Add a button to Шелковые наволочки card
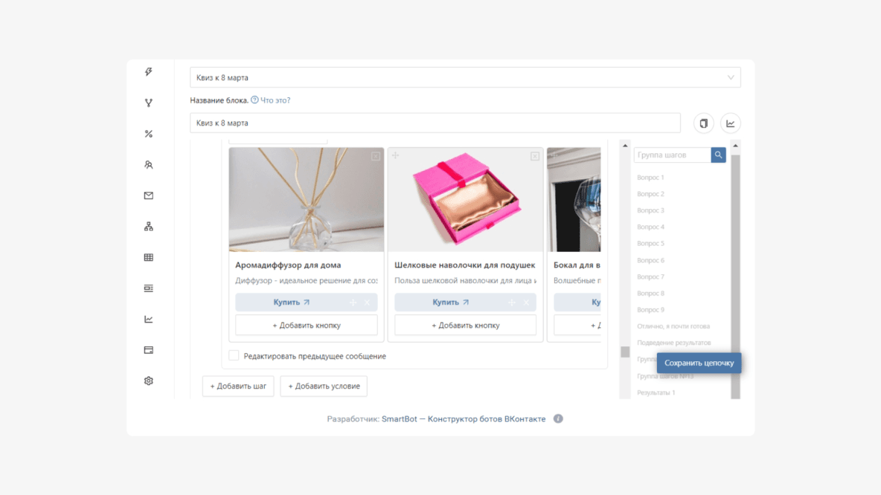 click(465, 325)
